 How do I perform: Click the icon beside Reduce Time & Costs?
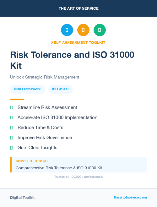point(11,128)
